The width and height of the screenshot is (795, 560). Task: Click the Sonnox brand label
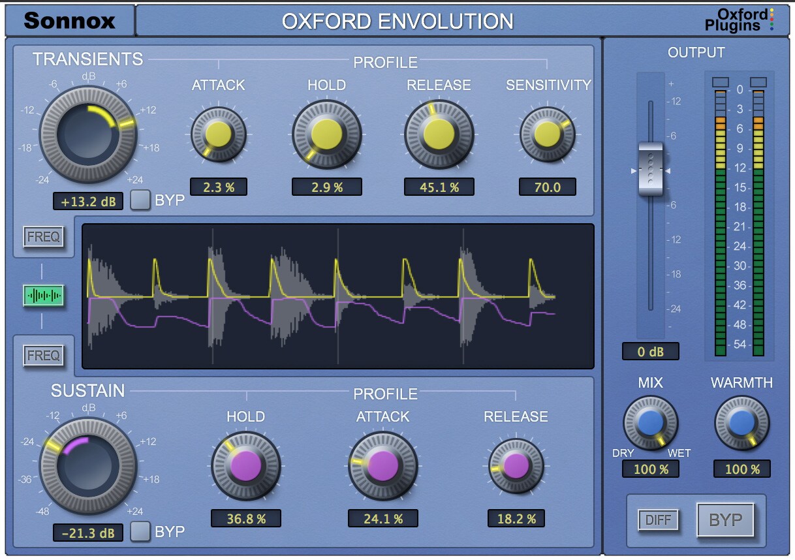[x=69, y=21]
